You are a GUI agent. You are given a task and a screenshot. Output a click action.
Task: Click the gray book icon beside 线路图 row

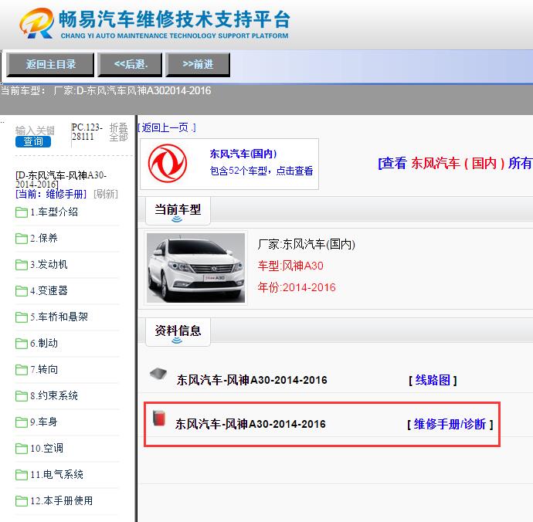[x=158, y=374]
